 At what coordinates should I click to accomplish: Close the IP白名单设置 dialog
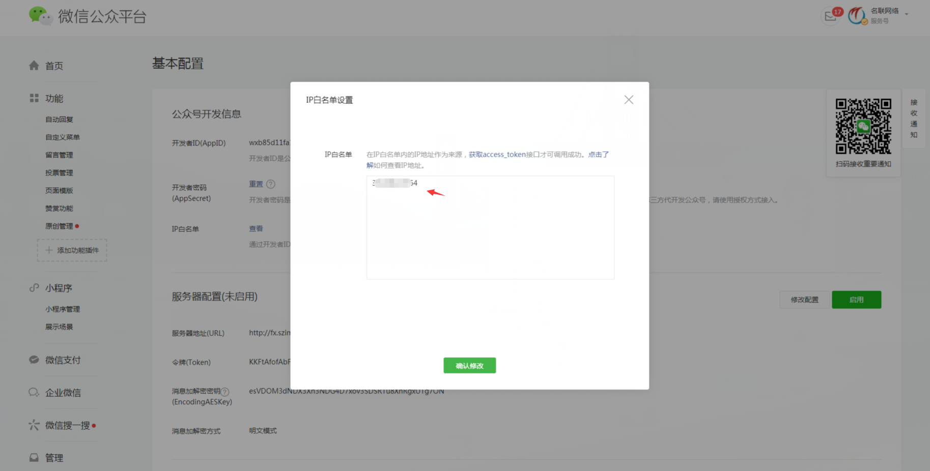629,100
